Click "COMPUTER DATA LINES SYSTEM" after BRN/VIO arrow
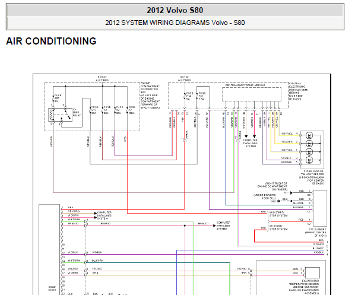This screenshot has width=358, height=295. 223,226
